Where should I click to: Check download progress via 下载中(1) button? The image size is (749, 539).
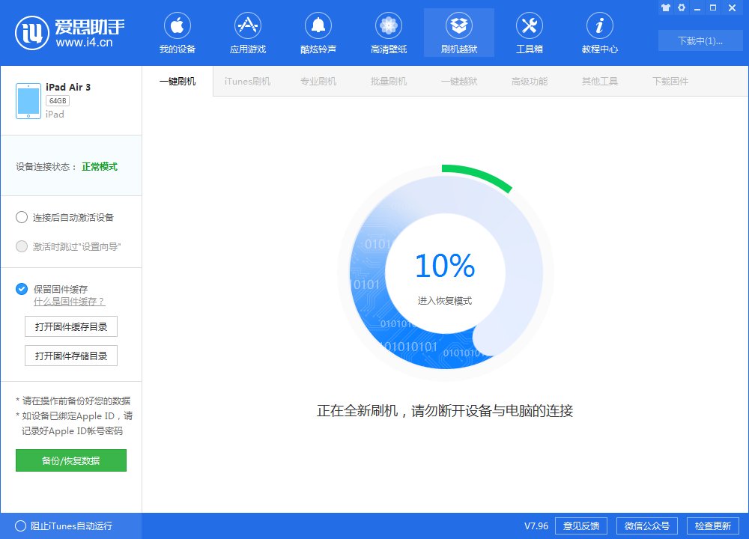click(700, 41)
